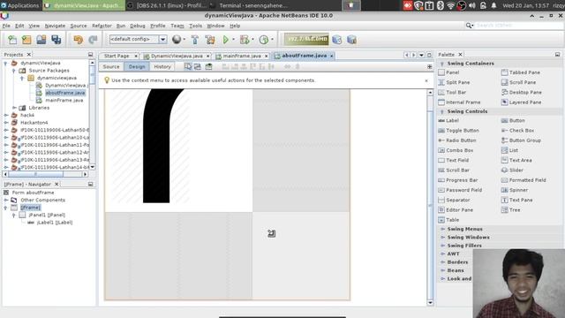Expand the Borders palette section
Image resolution: width=565 pixels, height=318 pixels.
coord(442,262)
